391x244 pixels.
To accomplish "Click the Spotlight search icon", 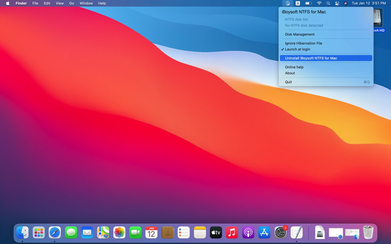I will tap(328, 3).
